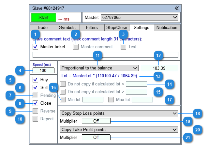209x149 pixels.
Task: Enable the Max lot checkbox
Action: (x=111, y=99)
